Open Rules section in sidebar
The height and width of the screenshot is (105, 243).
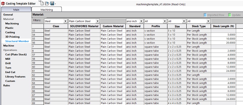click(x=7, y=85)
